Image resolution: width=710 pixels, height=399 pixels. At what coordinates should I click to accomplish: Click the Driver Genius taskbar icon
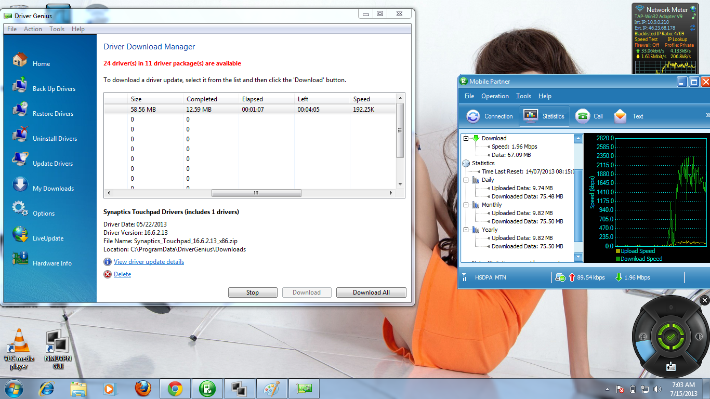304,388
